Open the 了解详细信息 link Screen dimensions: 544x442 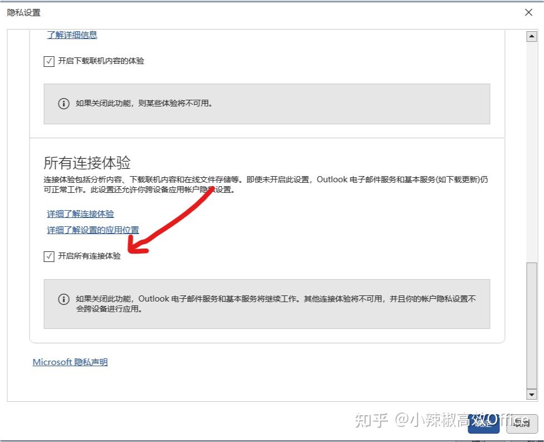tap(72, 35)
